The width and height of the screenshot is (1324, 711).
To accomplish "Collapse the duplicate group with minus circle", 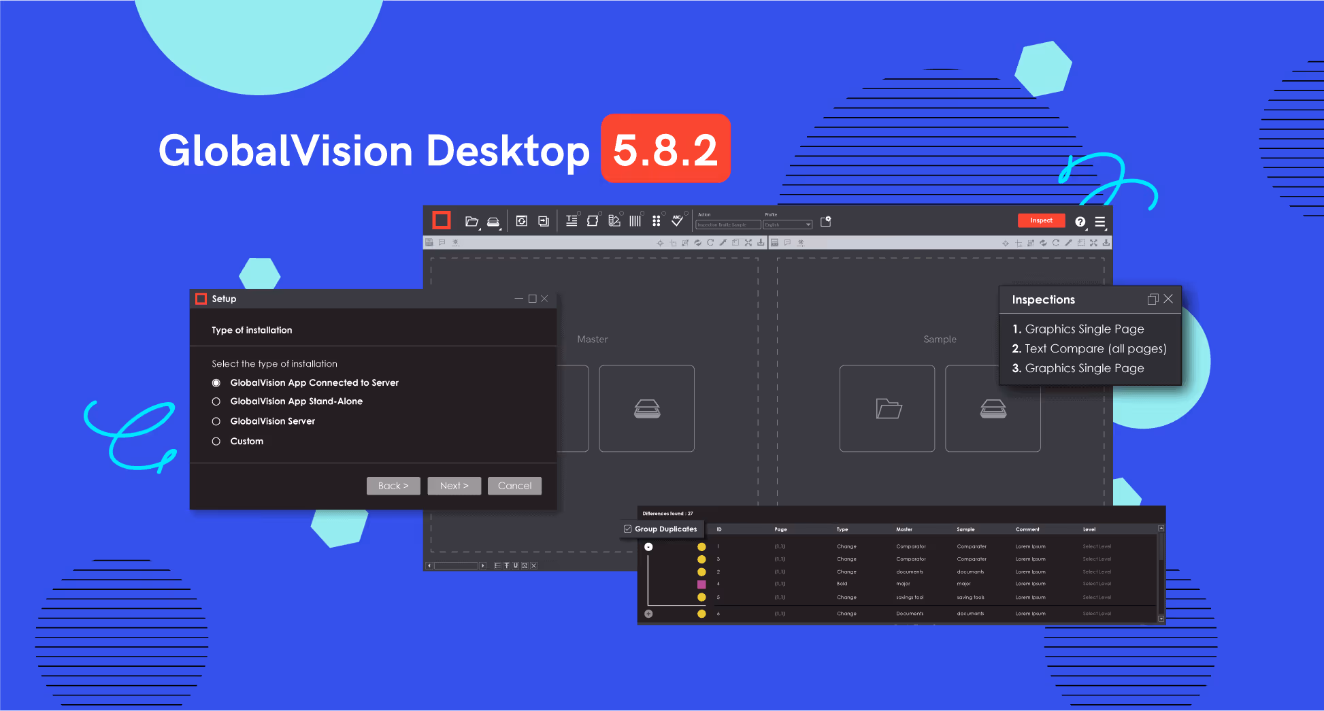I will (648, 546).
